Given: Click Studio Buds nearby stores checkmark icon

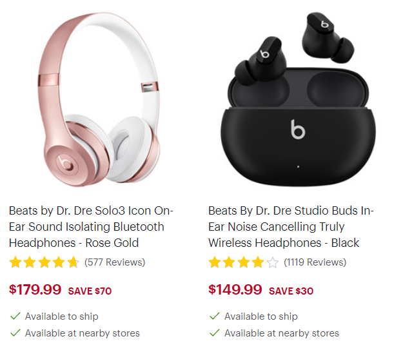Looking at the screenshot, I should 214,333.
